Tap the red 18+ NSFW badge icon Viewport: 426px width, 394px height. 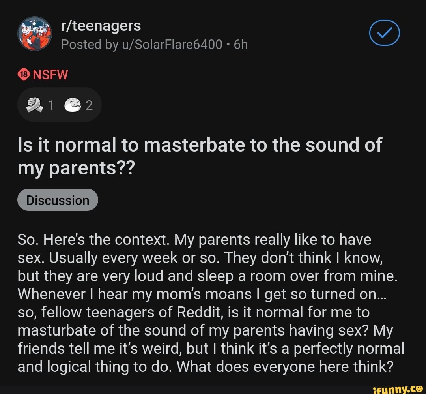[24, 74]
